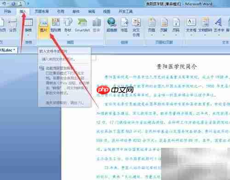Open the View (视图) tab
230x180 pixels.
(x=107, y=12)
